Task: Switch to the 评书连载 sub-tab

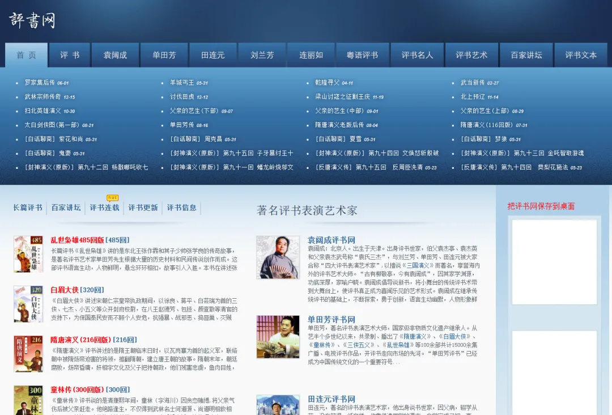Action: 104,207
